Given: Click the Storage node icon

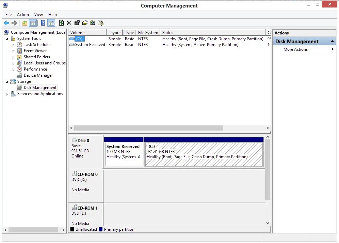Looking at the screenshot, I should coord(13,81).
